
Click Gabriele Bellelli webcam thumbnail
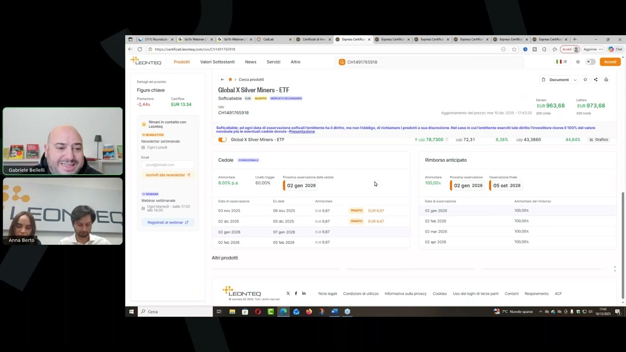pos(63,141)
